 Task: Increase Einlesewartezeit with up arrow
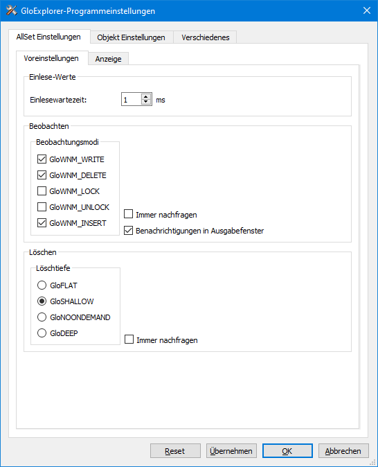(146, 96)
